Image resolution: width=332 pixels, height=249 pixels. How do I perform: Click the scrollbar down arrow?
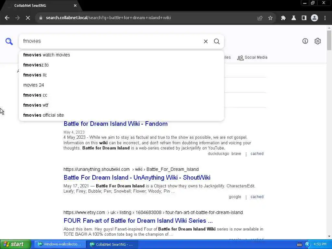point(329,236)
